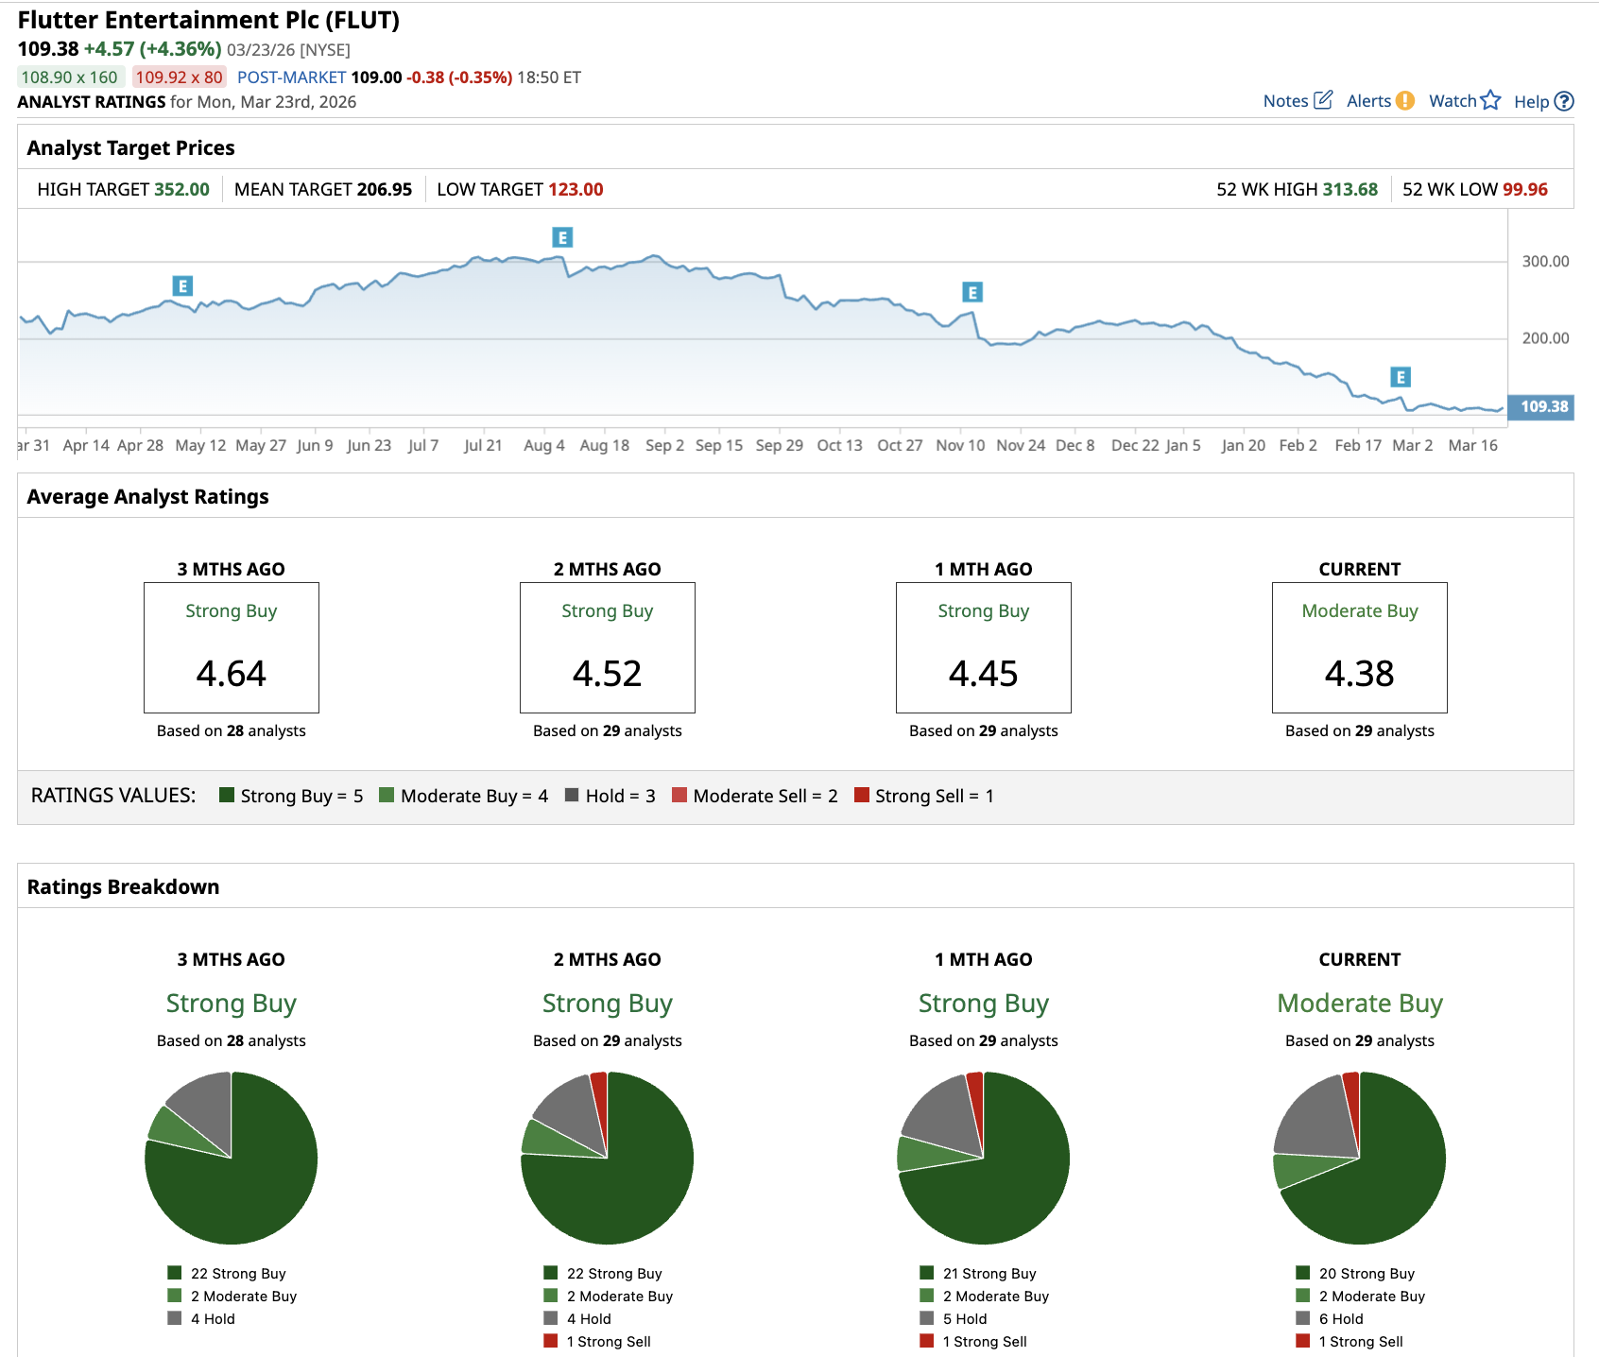The width and height of the screenshot is (1599, 1357).
Task: Click the CURRENT ratings pie chart
Action: click(x=1359, y=1158)
